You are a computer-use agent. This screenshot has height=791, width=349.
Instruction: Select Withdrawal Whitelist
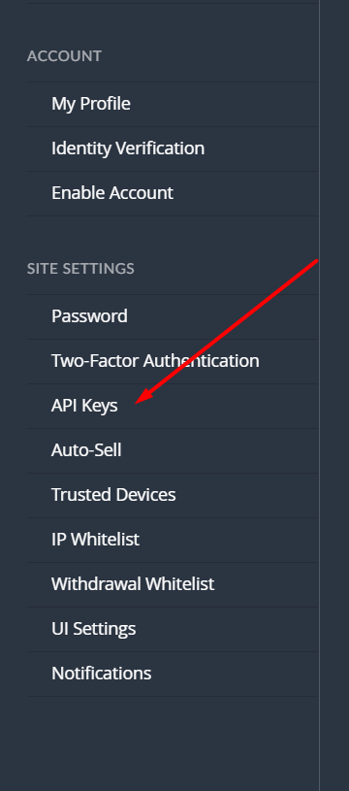click(173, 584)
